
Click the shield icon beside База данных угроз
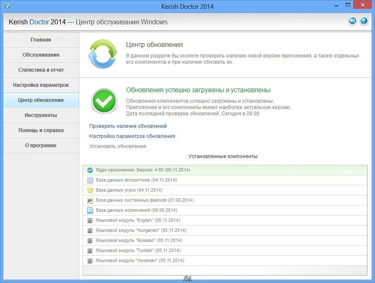pyautogui.click(x=90, y=190)
